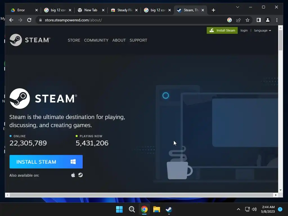The width and height of the screenshot is (288, 216).
Task: Close the Steady Flic tab
Action: tap(136, 10)
